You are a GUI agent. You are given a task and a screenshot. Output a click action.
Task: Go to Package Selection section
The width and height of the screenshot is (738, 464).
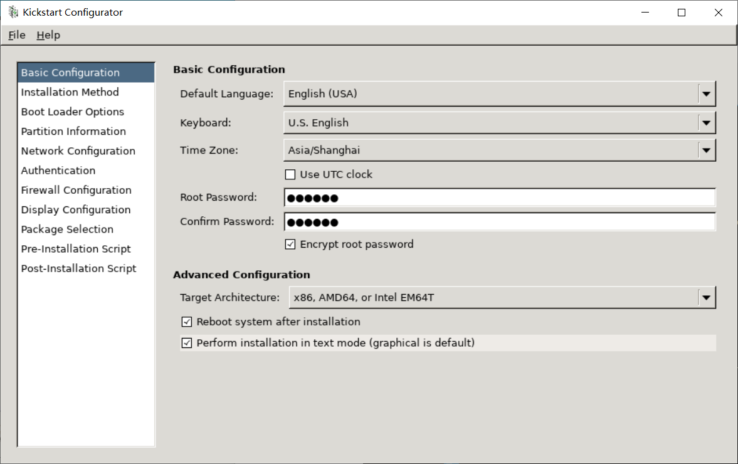(86, 229)
